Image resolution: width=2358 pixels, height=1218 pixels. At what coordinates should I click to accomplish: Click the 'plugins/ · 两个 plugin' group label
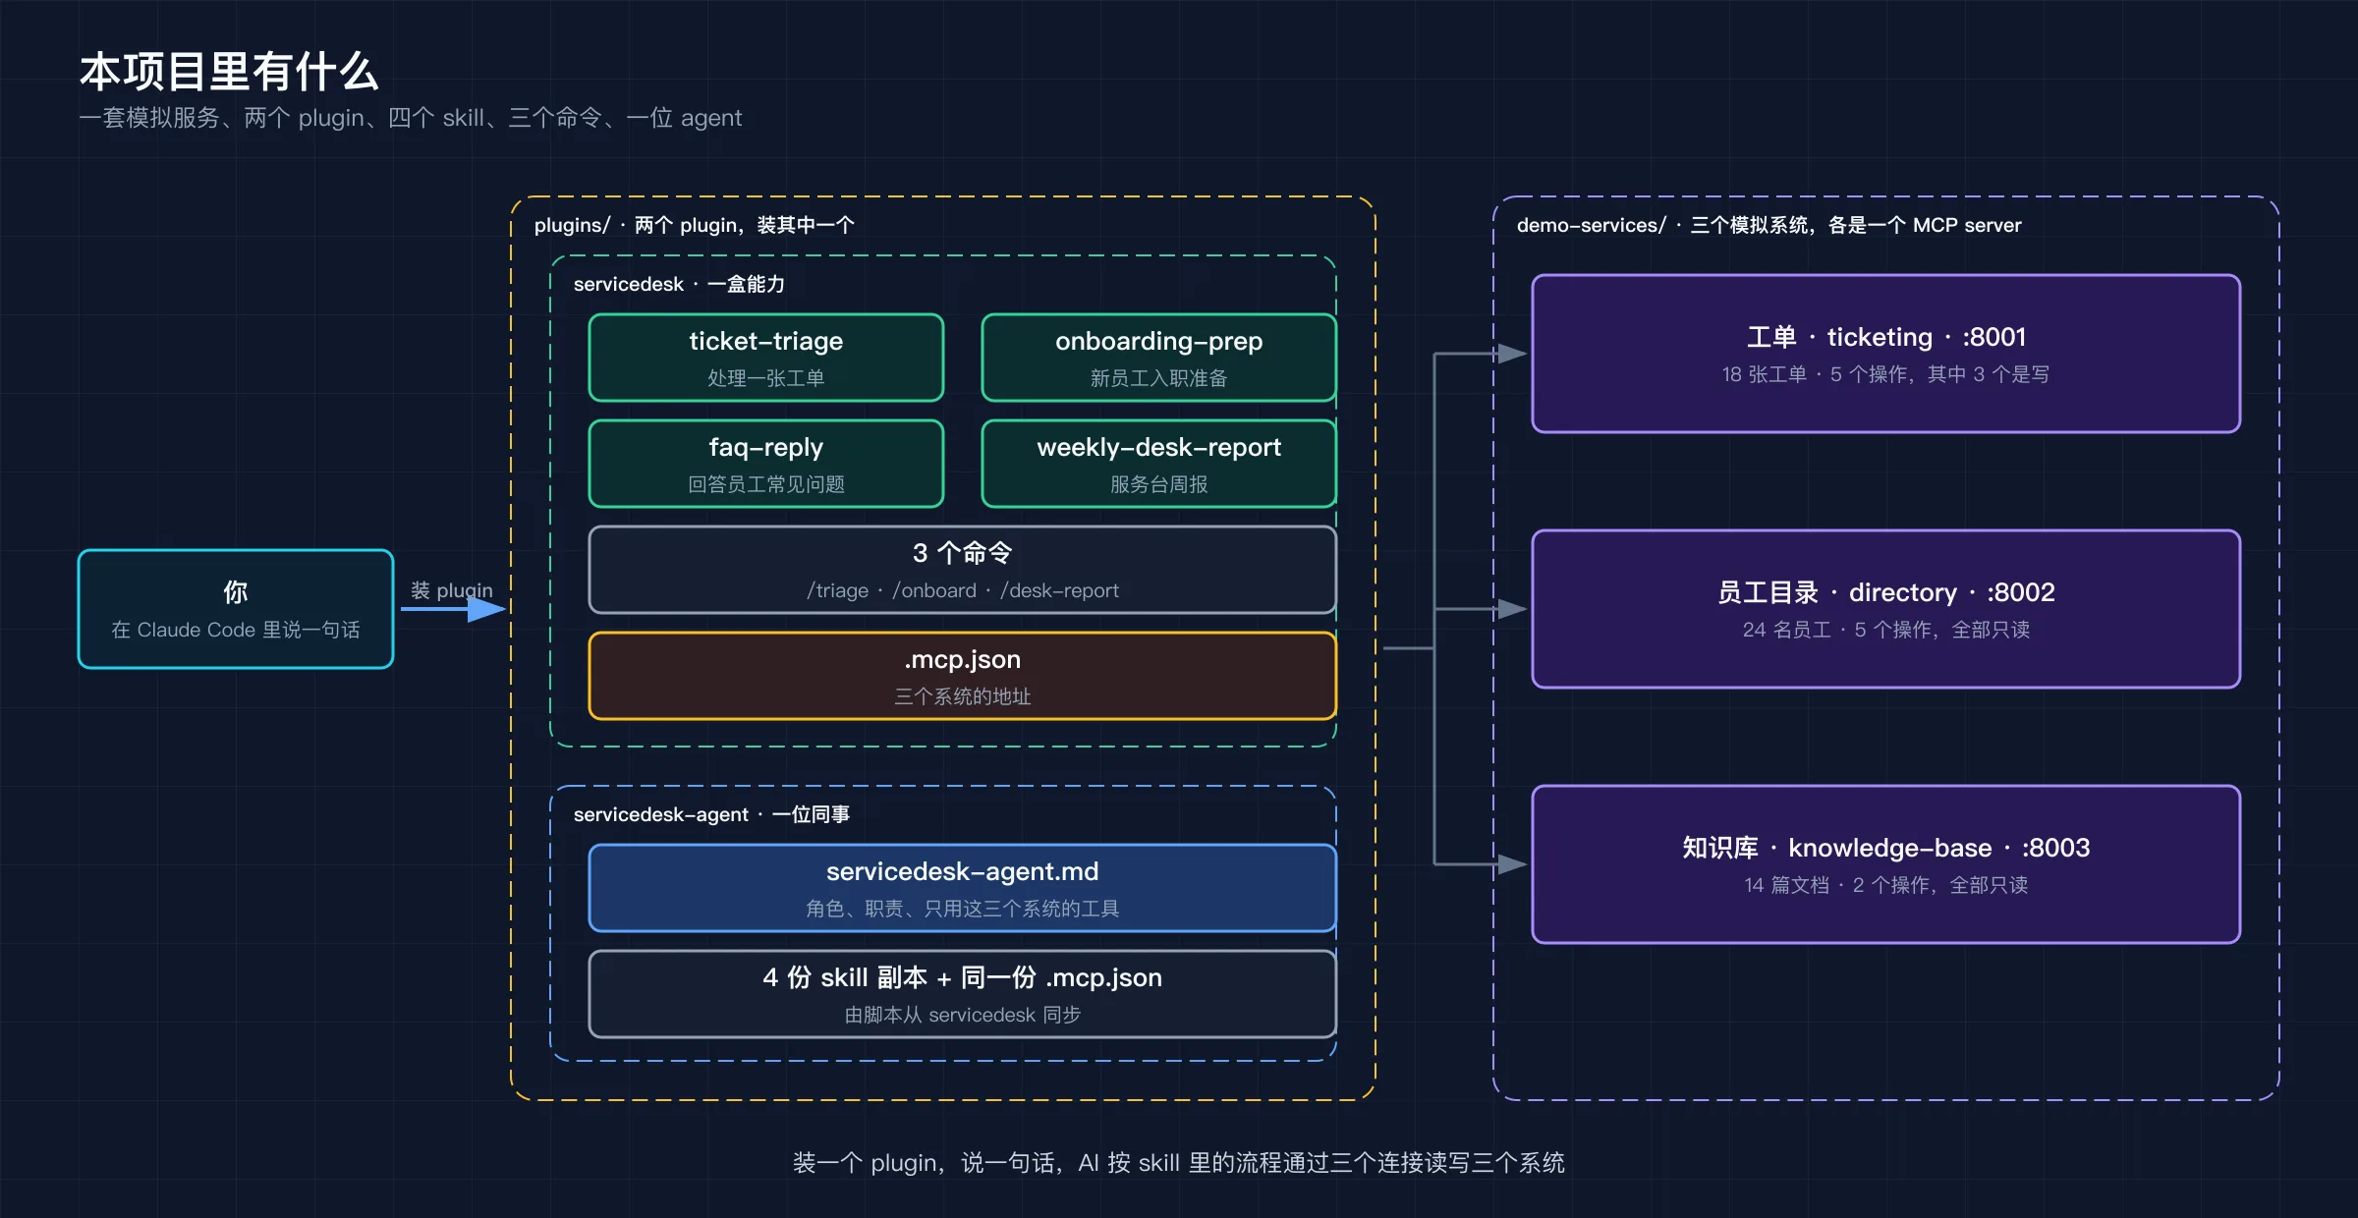coord(694,225)
